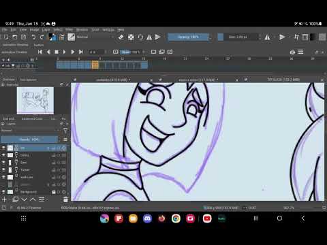This screenshot has width=327, height=245.
Task: Switch to the Tool Options tab
Action: [28, 80]
